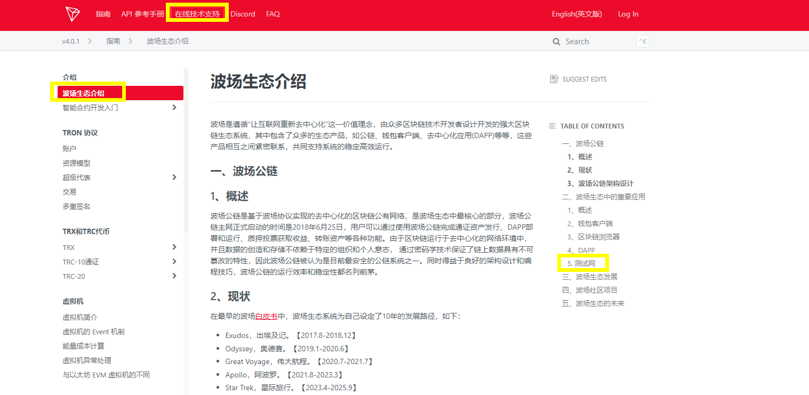This screenshot has width=809, height=395.
Task: Click v4.0.1 version breadcrumb
Action: coord(71,41)
